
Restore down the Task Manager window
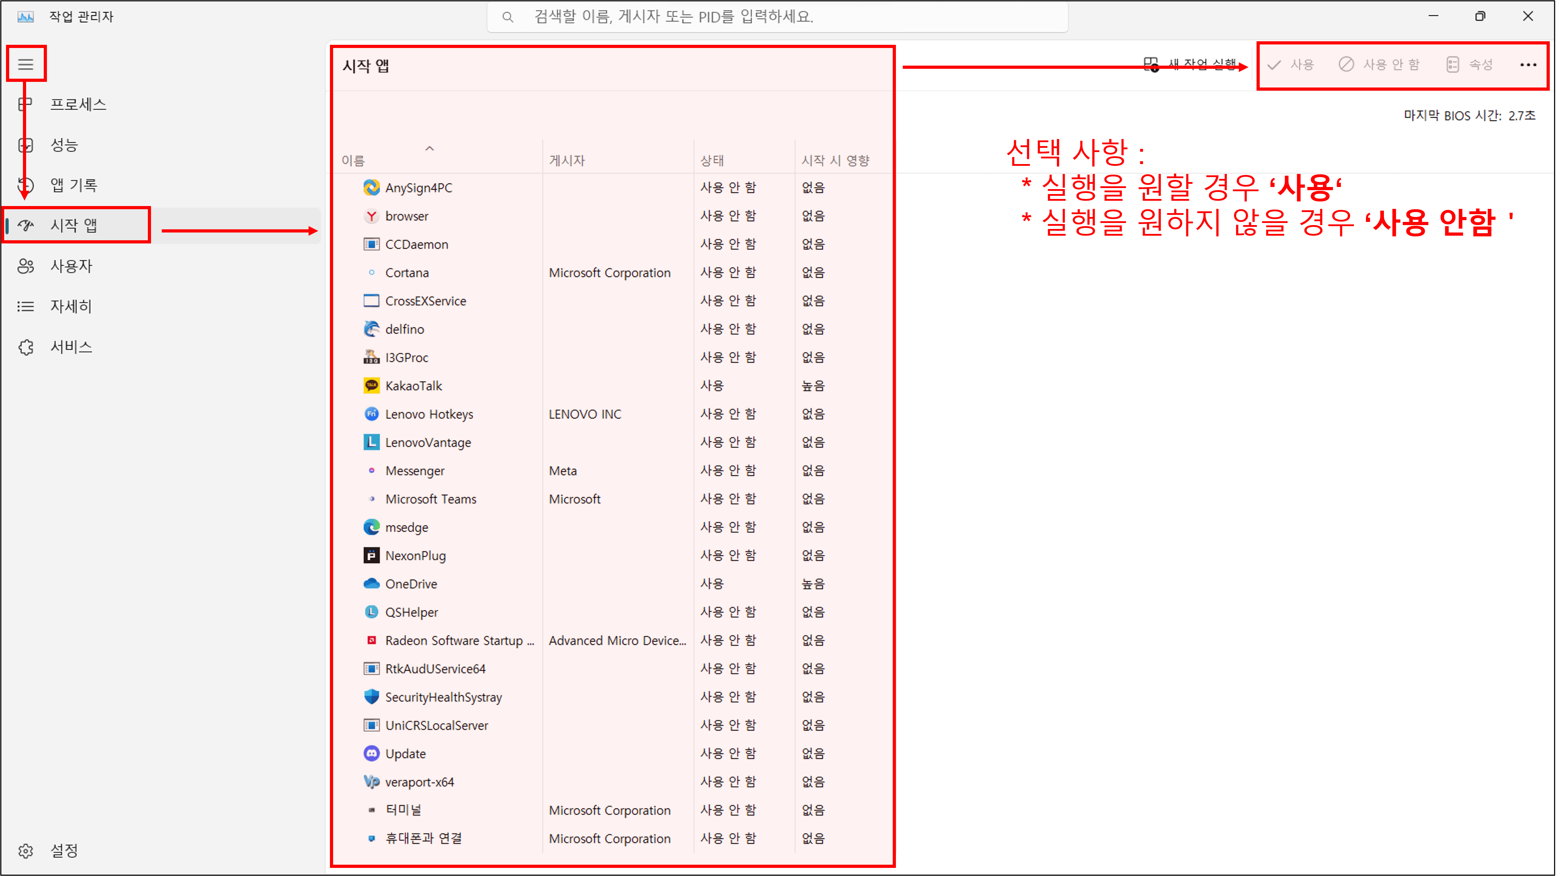click(x=1480, y=16)
